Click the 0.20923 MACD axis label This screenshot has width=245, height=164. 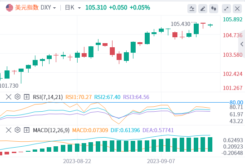tap(233, 147)
